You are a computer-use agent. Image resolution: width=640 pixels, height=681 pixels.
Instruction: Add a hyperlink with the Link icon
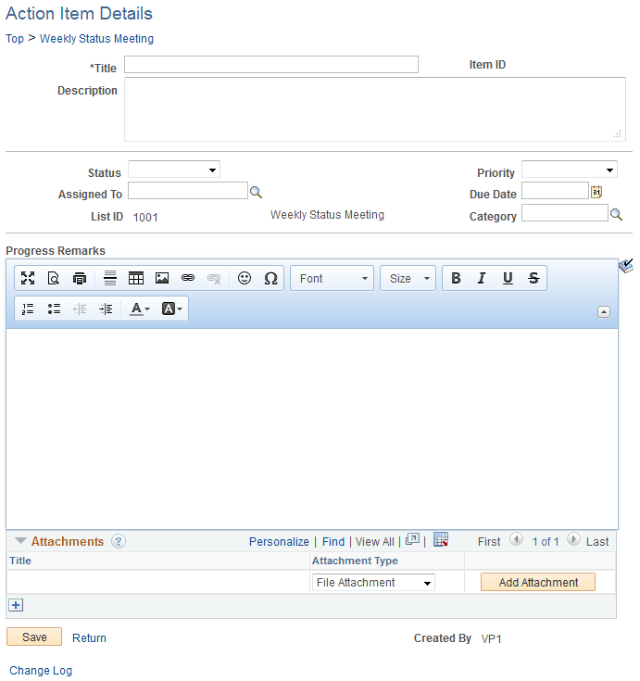(x=188, y=278)
